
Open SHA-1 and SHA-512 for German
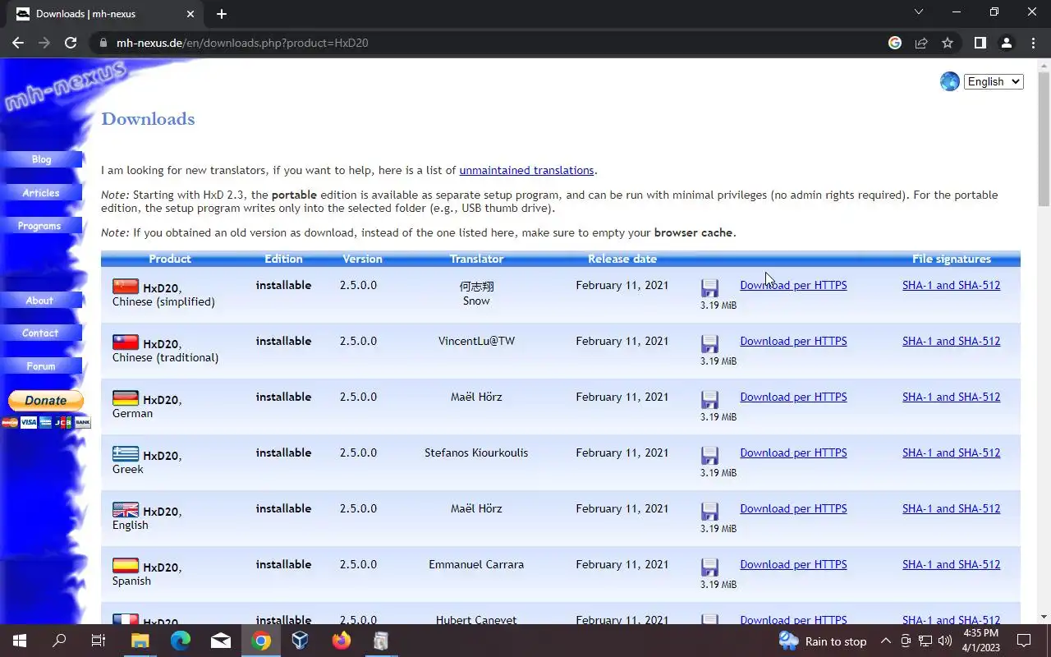951,397
